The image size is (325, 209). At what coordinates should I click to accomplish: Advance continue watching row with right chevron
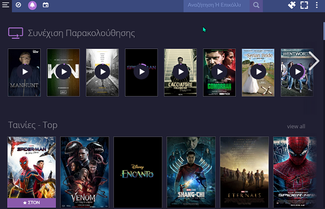pyautogui.click(x=315, y=61)
